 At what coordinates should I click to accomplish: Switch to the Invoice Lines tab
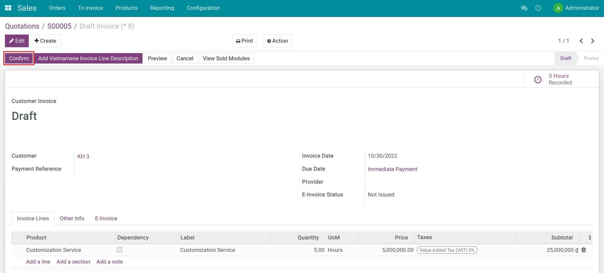click(33, 218)
